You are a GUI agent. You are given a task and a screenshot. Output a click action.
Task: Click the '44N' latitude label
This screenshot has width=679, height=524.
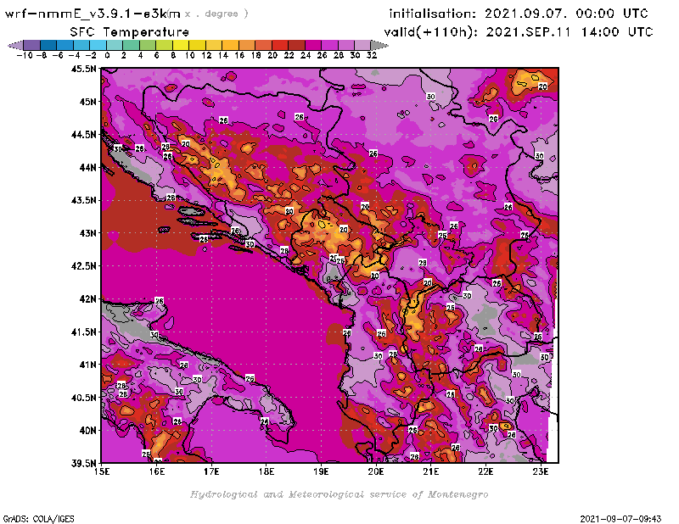87,167
